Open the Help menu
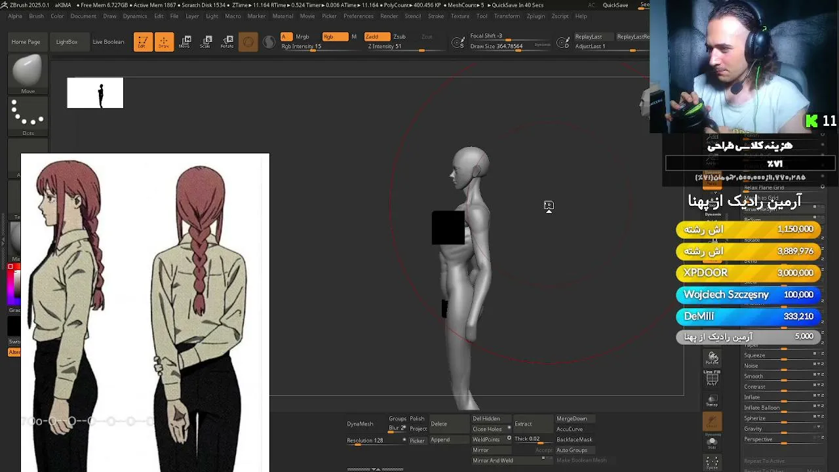Viewport: 839px width, 472px height. pyautogui.click(x=581, y=16)
